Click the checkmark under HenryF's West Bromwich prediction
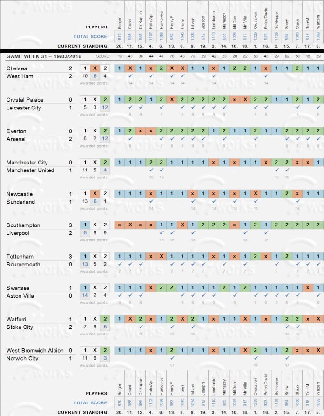 pyautogui.click(x=172, y=358)
